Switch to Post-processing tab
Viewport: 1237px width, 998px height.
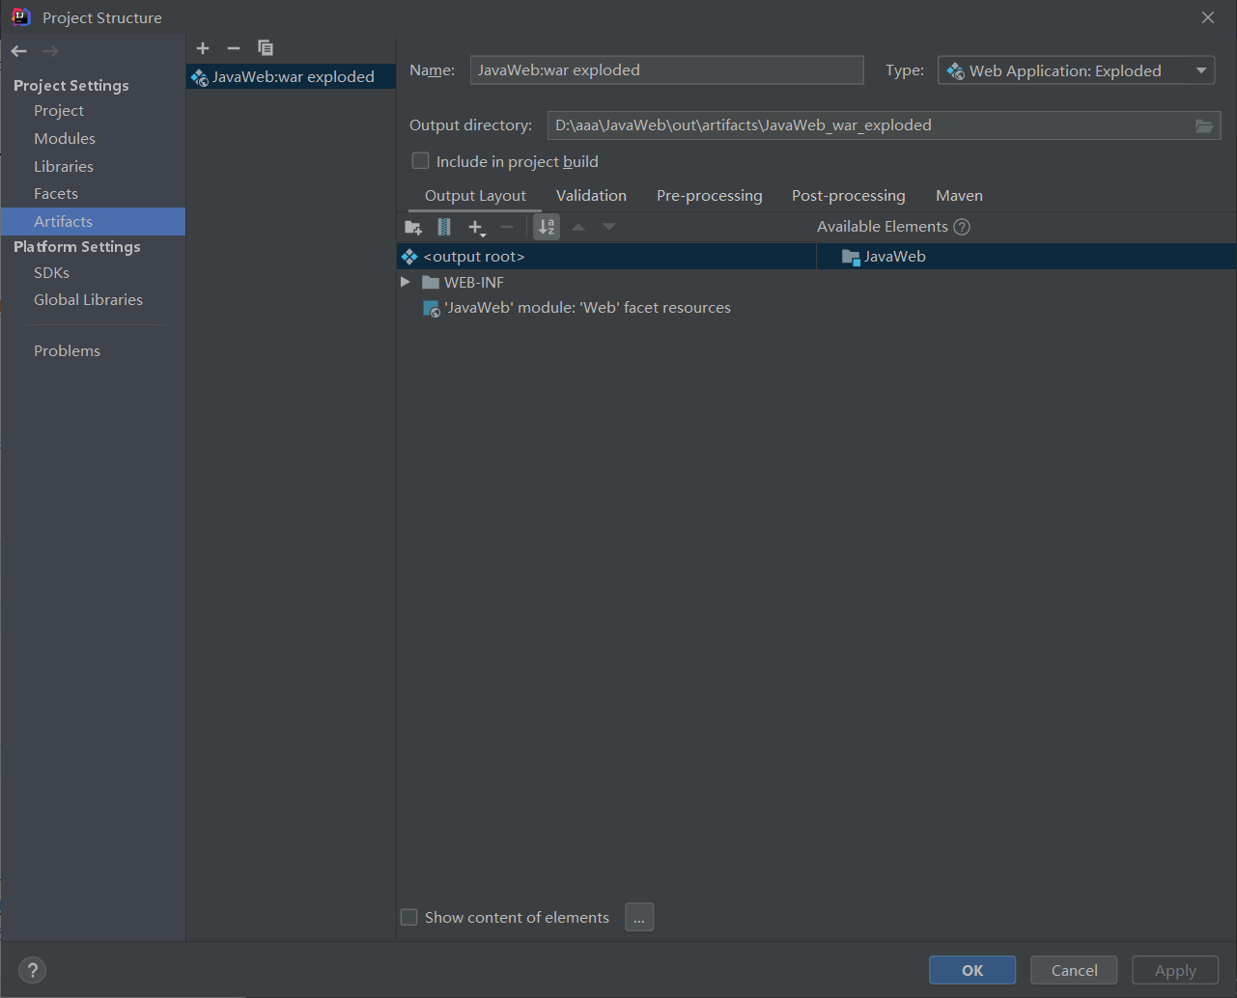(x=849, y=196)
